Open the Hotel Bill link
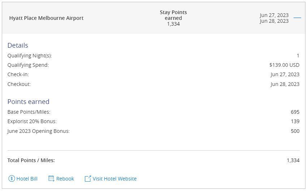Image resolution: width=308 pixels, height=191 pixels. click(x=27, y=179)
